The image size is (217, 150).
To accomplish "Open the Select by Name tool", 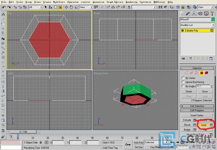I will click(x=50, y=7).
